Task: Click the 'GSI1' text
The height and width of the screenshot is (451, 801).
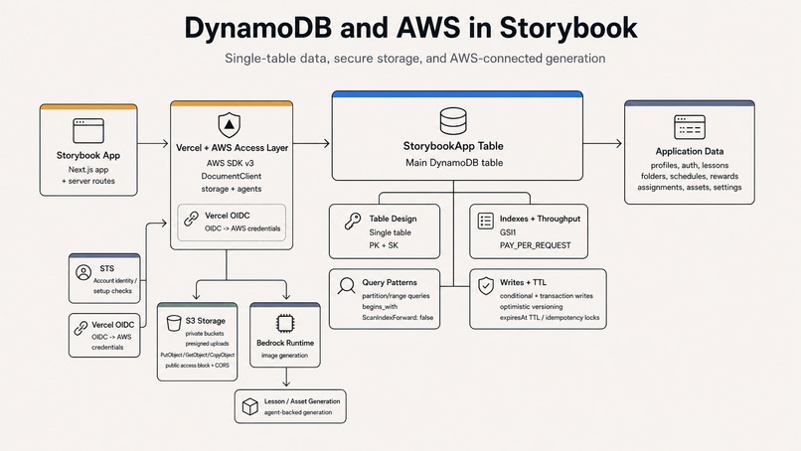Action: click(x=508, y=232)
